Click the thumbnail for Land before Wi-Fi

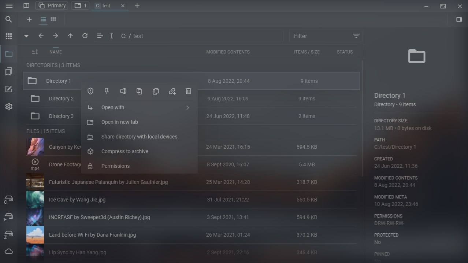coord(35,235)
